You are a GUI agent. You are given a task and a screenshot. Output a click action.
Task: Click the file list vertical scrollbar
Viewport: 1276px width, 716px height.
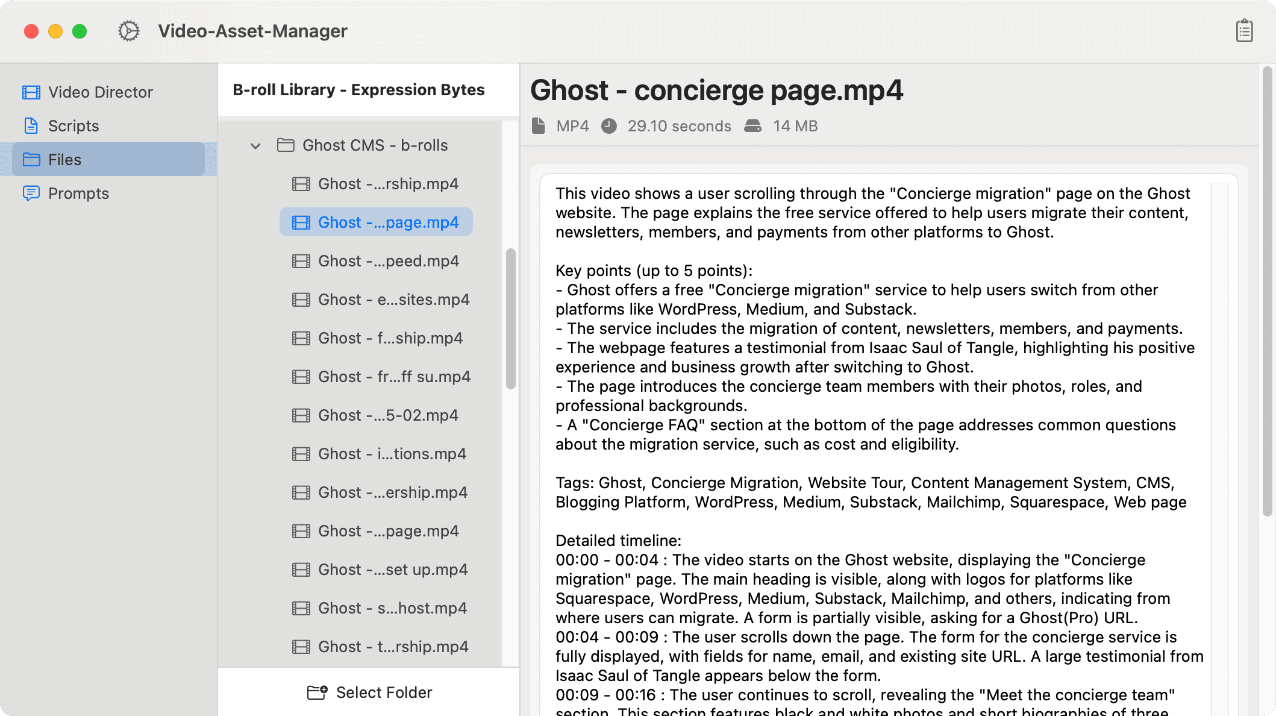(511, 318)
